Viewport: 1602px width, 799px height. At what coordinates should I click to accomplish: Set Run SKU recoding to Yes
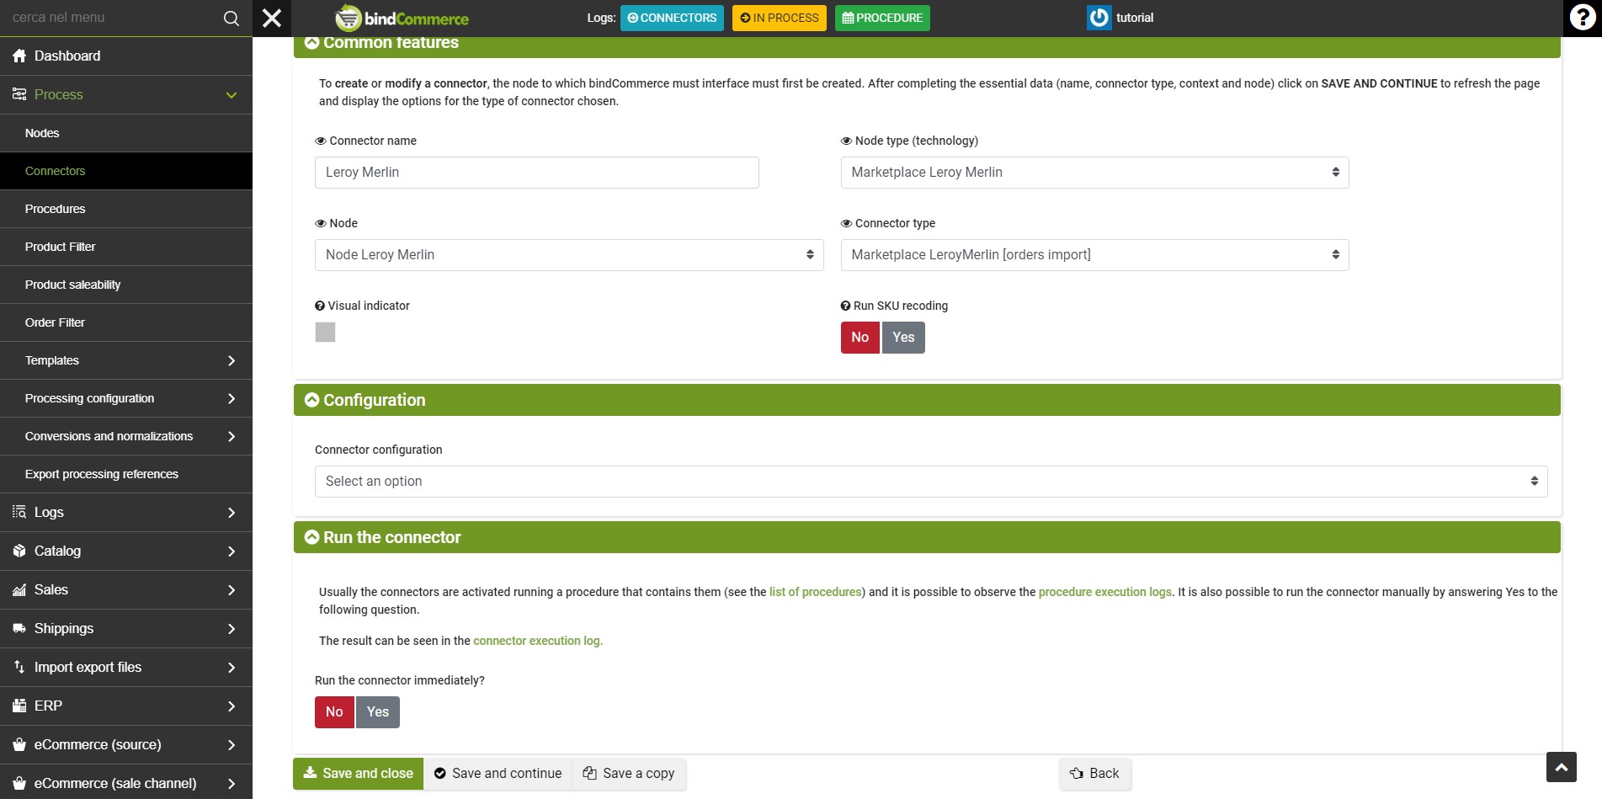(x=903, y=338)
